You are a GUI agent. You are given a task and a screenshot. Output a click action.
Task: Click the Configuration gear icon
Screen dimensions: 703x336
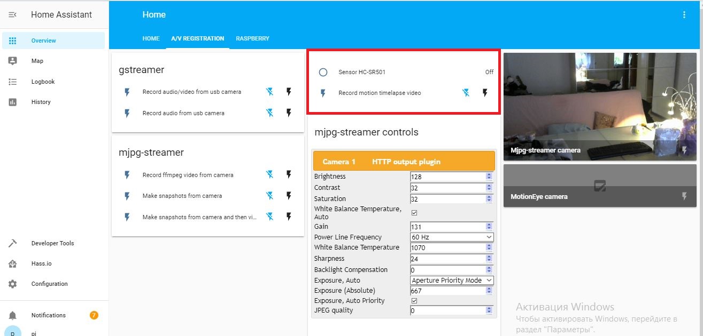(x=13, y=284)
